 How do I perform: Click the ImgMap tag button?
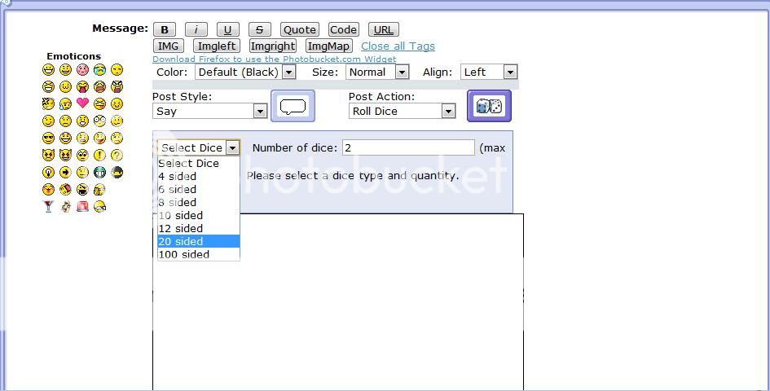pos(328,46)
